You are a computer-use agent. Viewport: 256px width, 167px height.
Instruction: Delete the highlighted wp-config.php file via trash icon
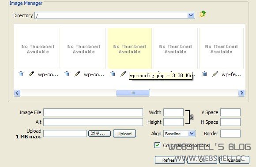coord(113,74)
